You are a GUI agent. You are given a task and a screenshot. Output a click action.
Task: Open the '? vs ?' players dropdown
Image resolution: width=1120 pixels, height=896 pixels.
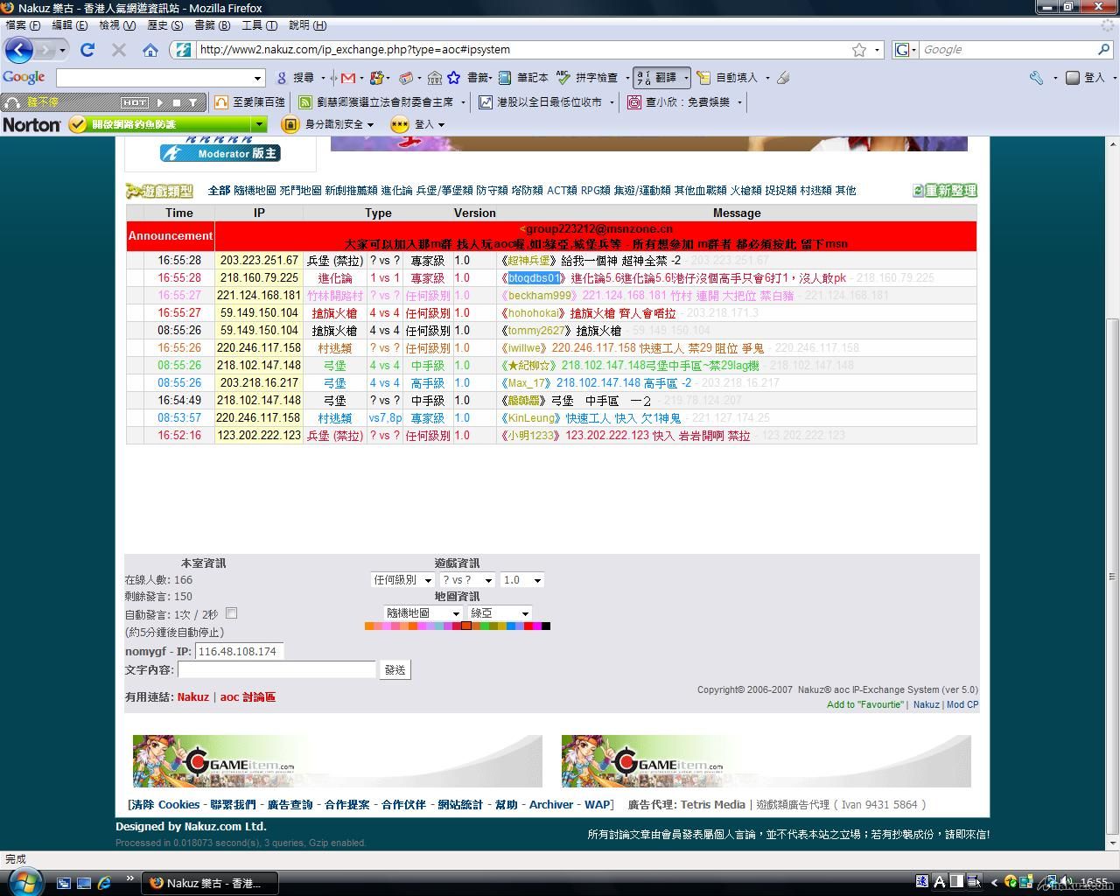[x=466, y=580]
